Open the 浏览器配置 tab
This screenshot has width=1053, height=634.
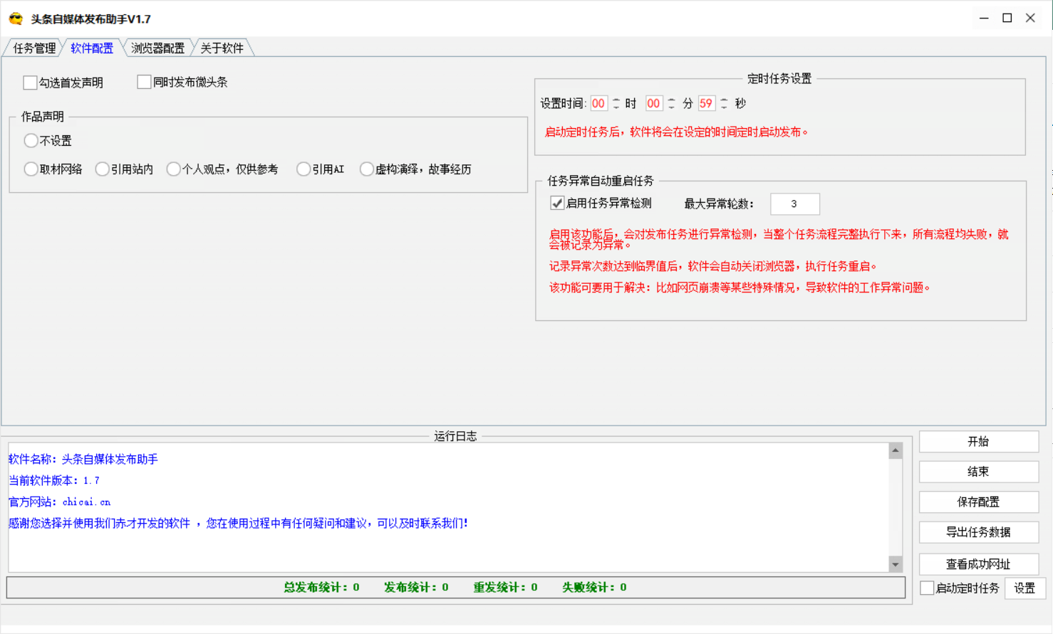[x=157, y=48]
